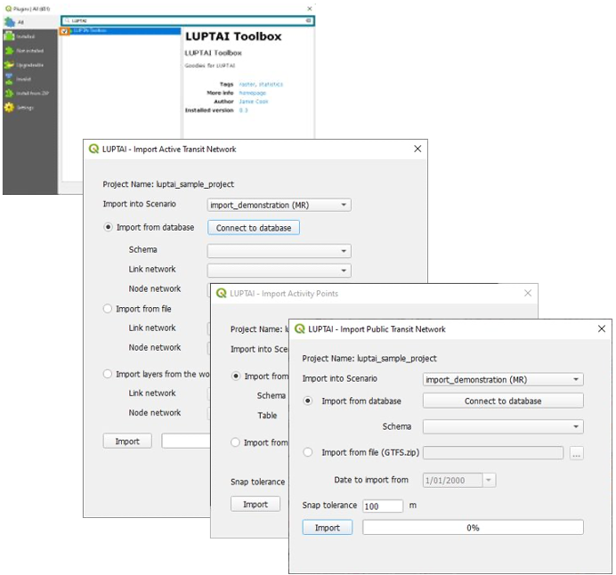Open the Date to import from dropdown
The height and width of the screenshot is (575, 616).
coord(489,480)
